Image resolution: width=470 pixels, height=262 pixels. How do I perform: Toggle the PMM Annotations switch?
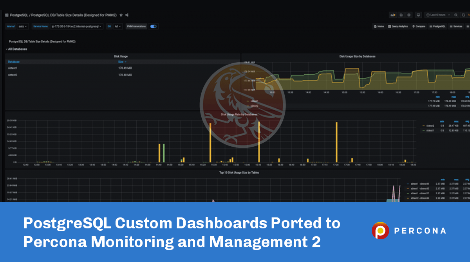pos(154,27)
